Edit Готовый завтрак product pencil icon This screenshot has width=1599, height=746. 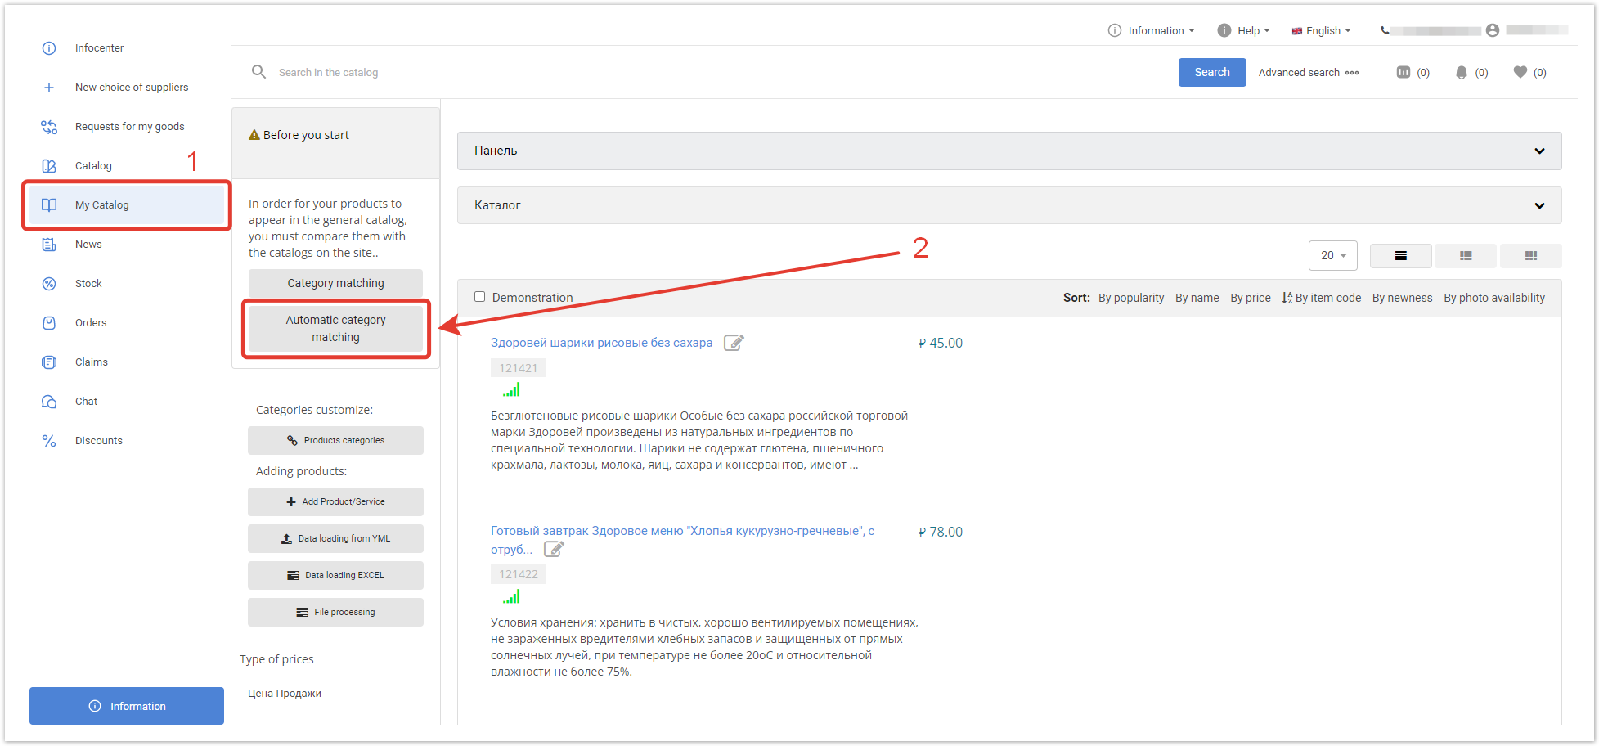(554, 549)
